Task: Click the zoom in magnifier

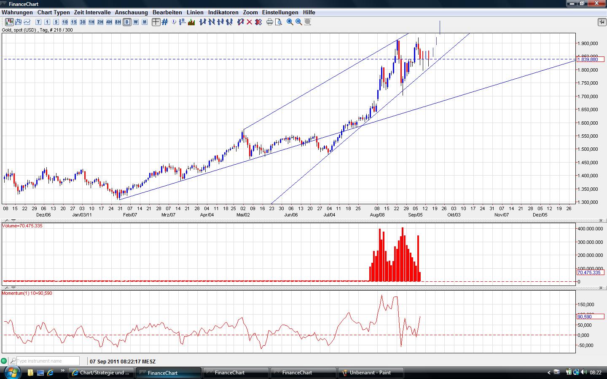Action: 290,22
